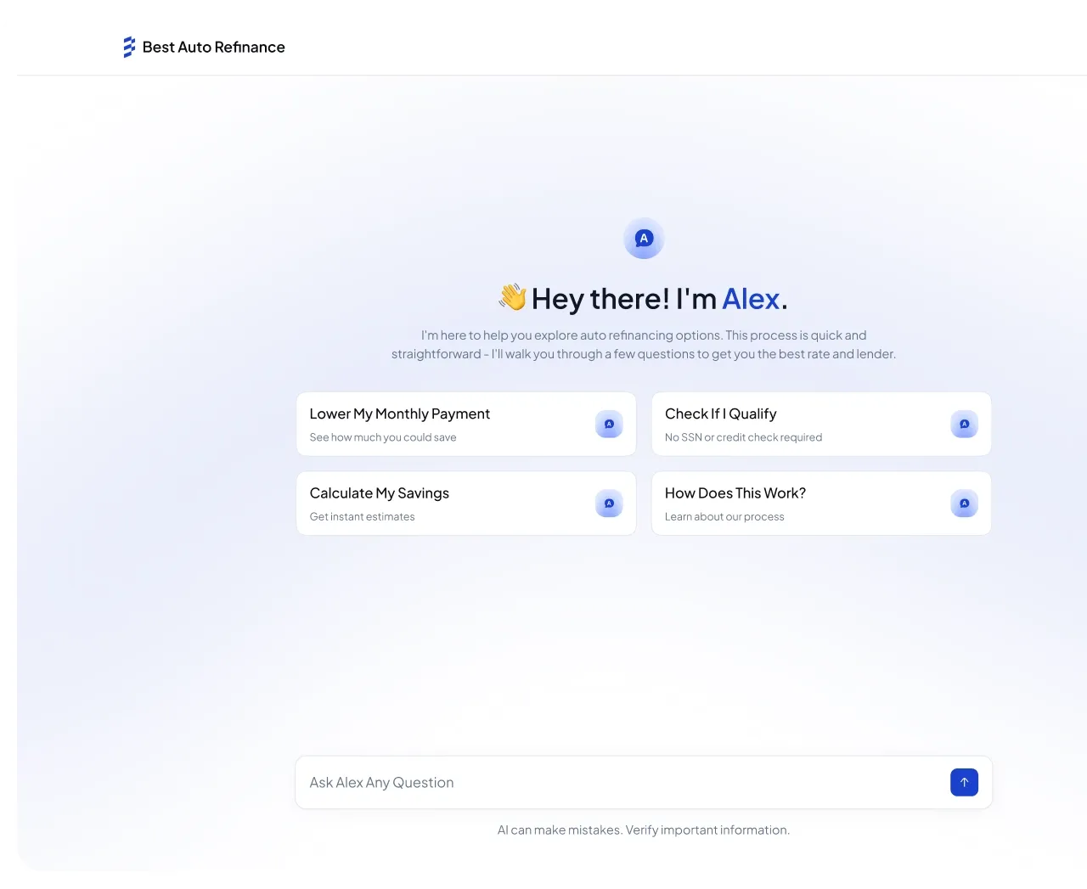Click the "Learn about our process" text
1087x889 pixels.
point(724,516)
